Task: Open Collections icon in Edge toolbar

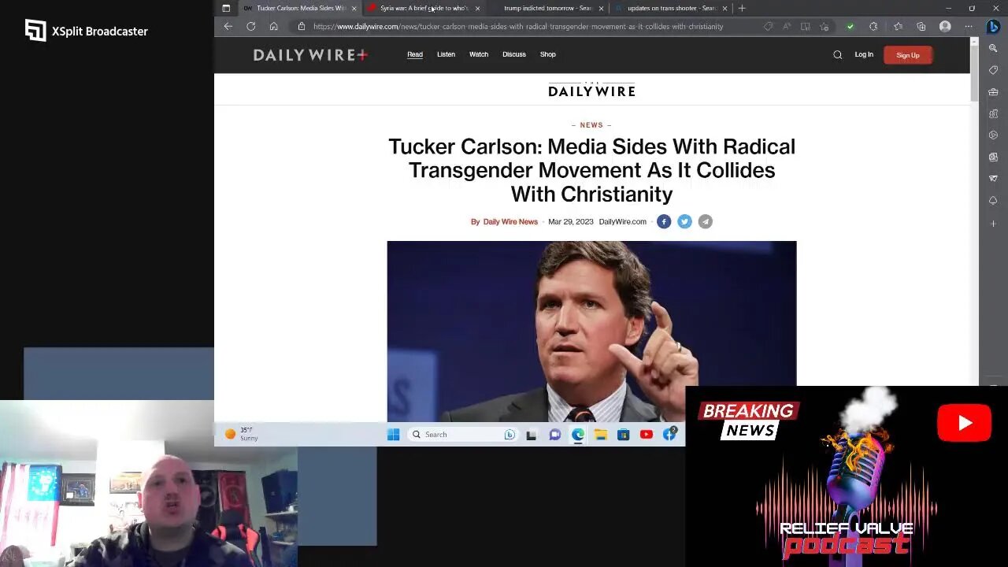Action: click(921, 26)
